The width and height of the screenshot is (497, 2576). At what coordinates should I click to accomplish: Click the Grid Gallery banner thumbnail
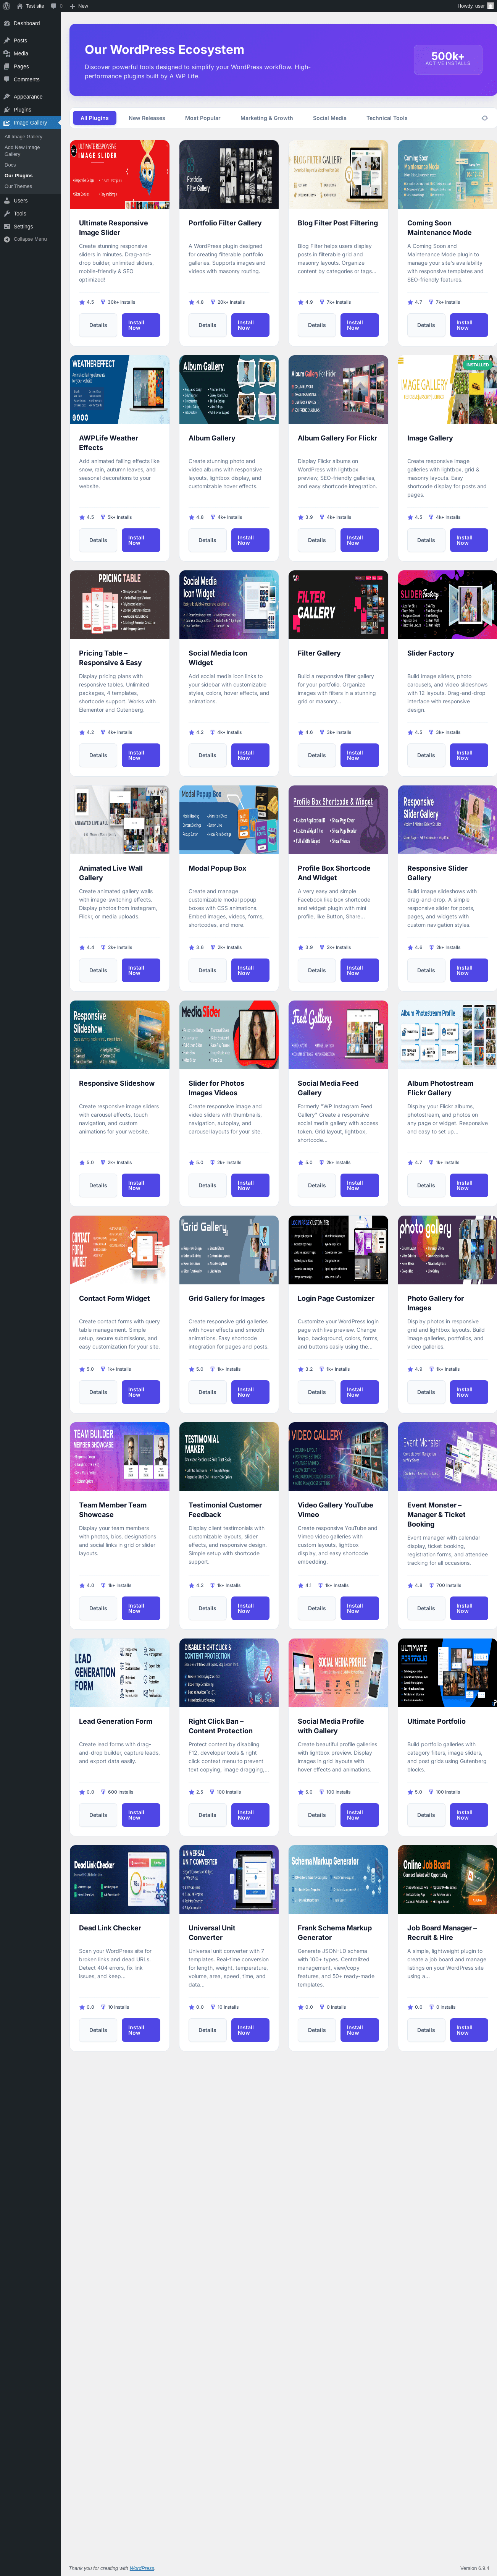pyautogui.click(x=229, y=1250)
